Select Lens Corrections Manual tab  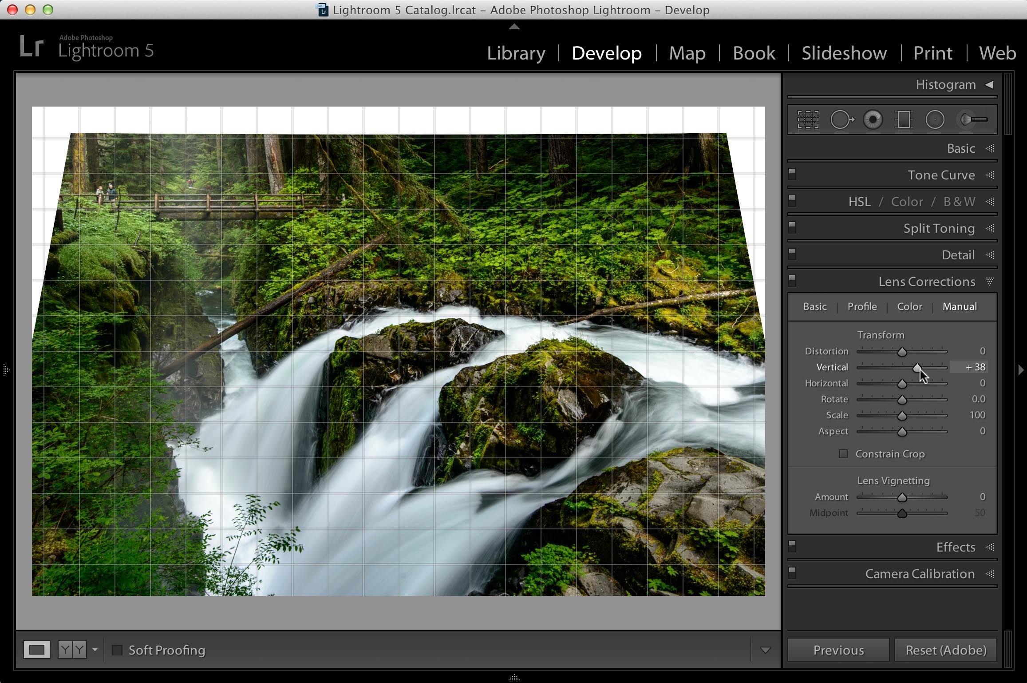tap(960, 306)
